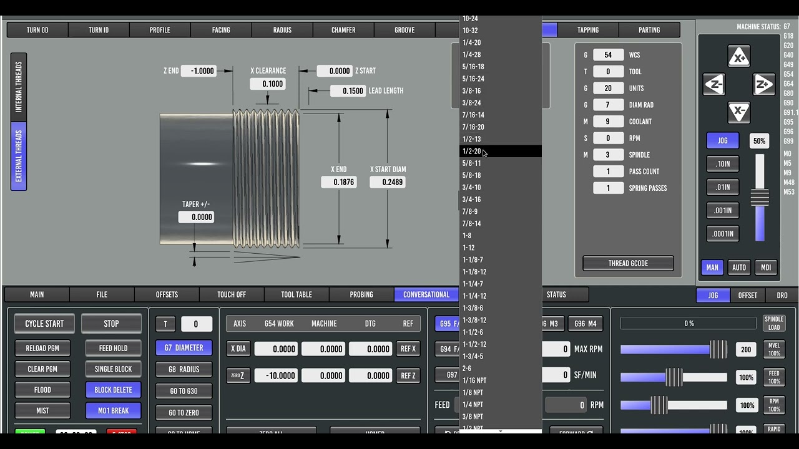Choose 3/8-16 from the thread list
The height and width of the screenshot is (449, 799).
(501, 90)
